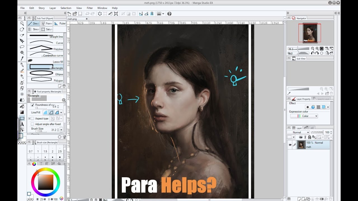
Task: Select the Fill bucket tool
Action: tap(22, 106)
